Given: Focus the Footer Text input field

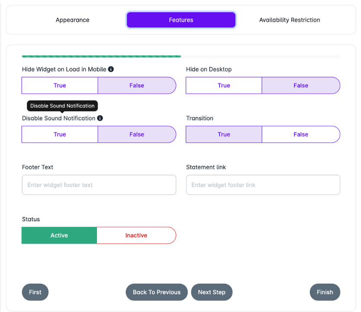Looking at the screenshot, I should click(x=99, y=185).
